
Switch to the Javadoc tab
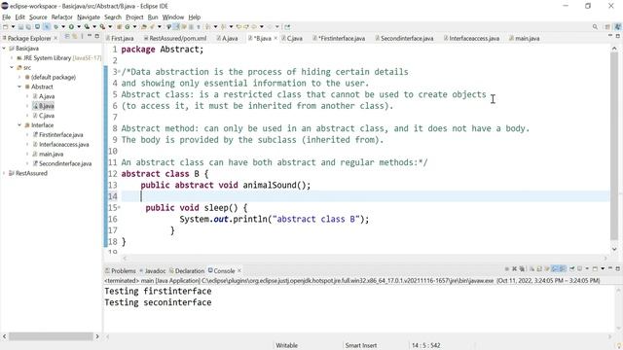pyautogui.click(x=153, y=270)
